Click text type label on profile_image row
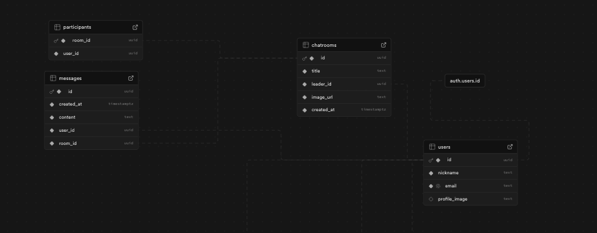597x233 pixels. [508, 199]
